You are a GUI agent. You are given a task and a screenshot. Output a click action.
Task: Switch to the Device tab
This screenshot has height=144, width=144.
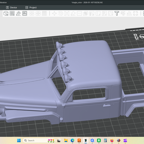[x=11, y=8]
